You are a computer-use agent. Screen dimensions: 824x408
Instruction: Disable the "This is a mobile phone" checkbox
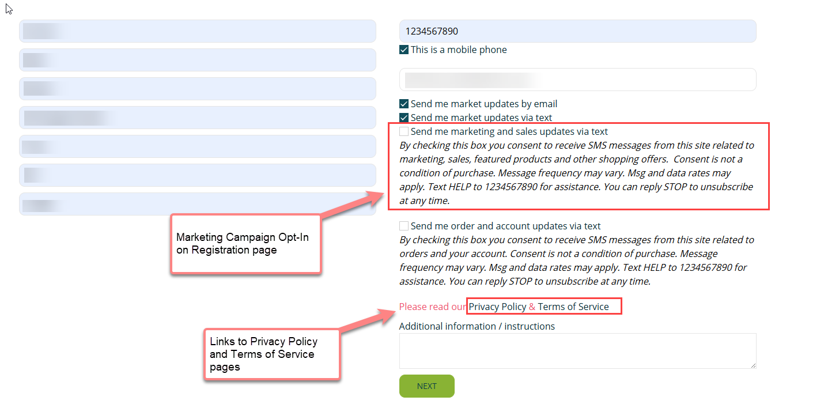point(404,50)
